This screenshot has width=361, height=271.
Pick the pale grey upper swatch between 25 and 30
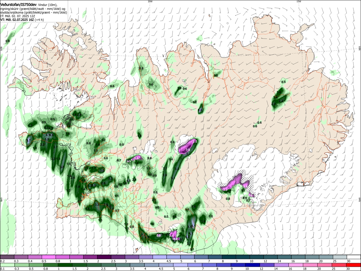click(x=340, y=257)
